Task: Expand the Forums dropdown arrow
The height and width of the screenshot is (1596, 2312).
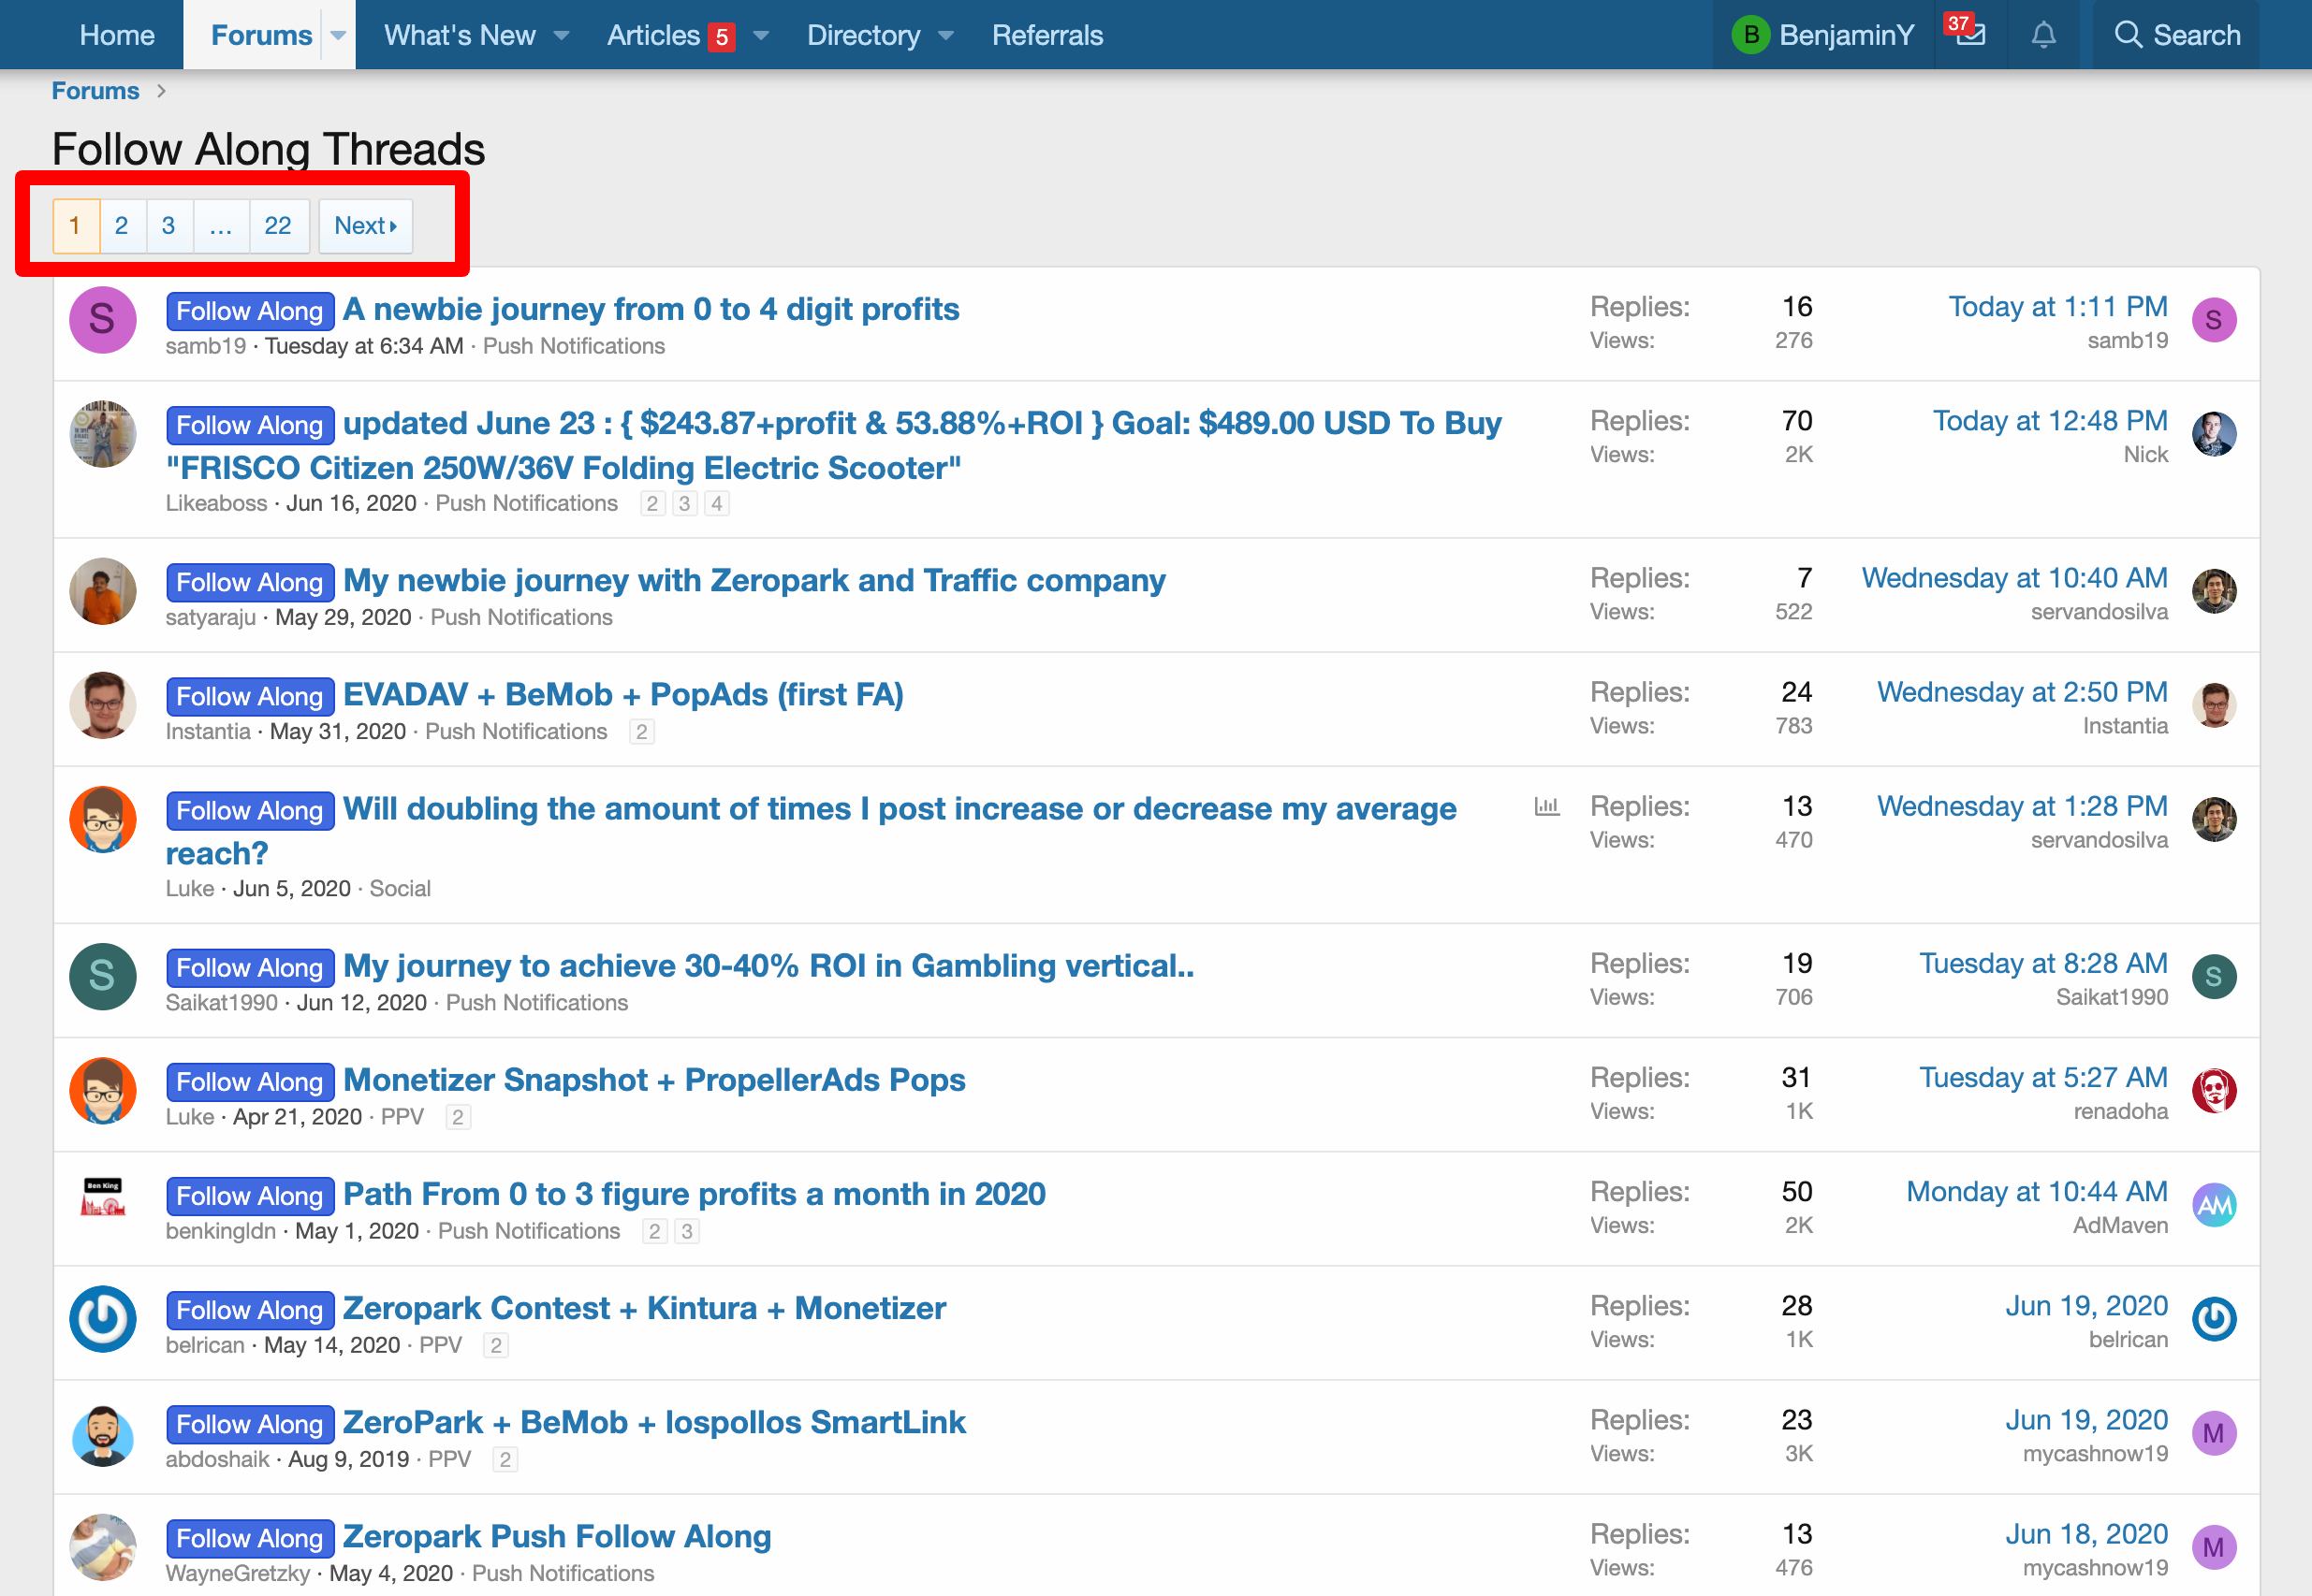Action: pos(338,35)
